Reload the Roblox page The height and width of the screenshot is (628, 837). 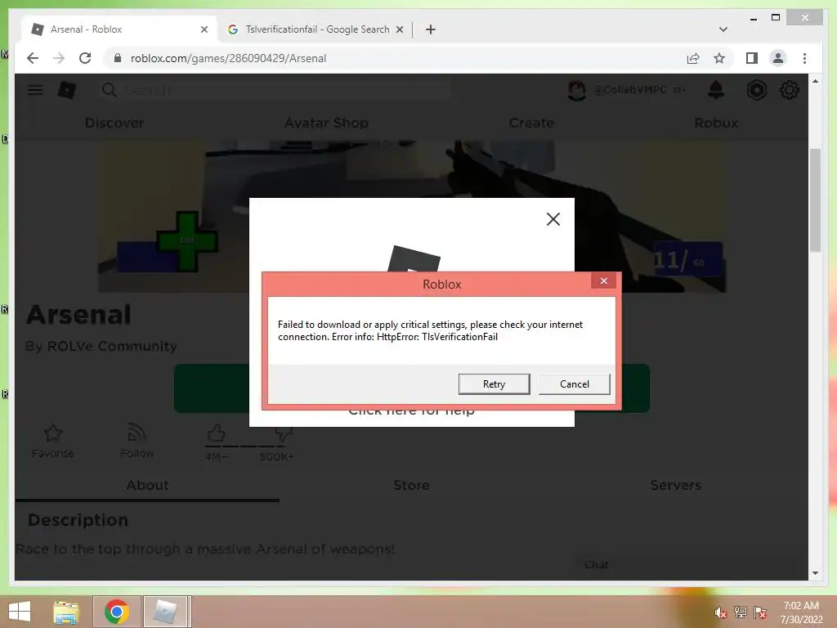pyautogui.click(x=85, y=58)
